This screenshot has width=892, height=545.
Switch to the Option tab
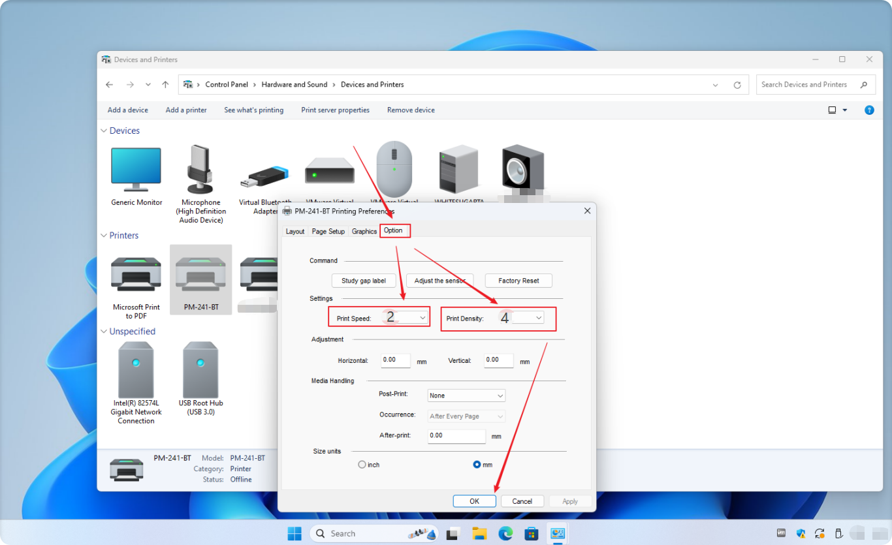pos(393,230)
